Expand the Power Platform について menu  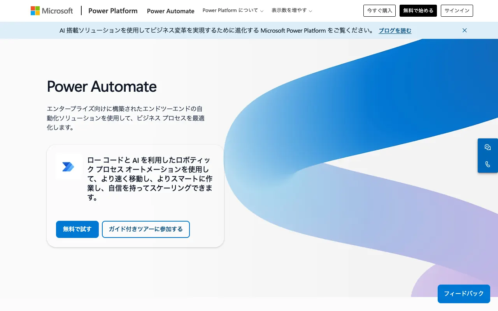coord(233,11)
